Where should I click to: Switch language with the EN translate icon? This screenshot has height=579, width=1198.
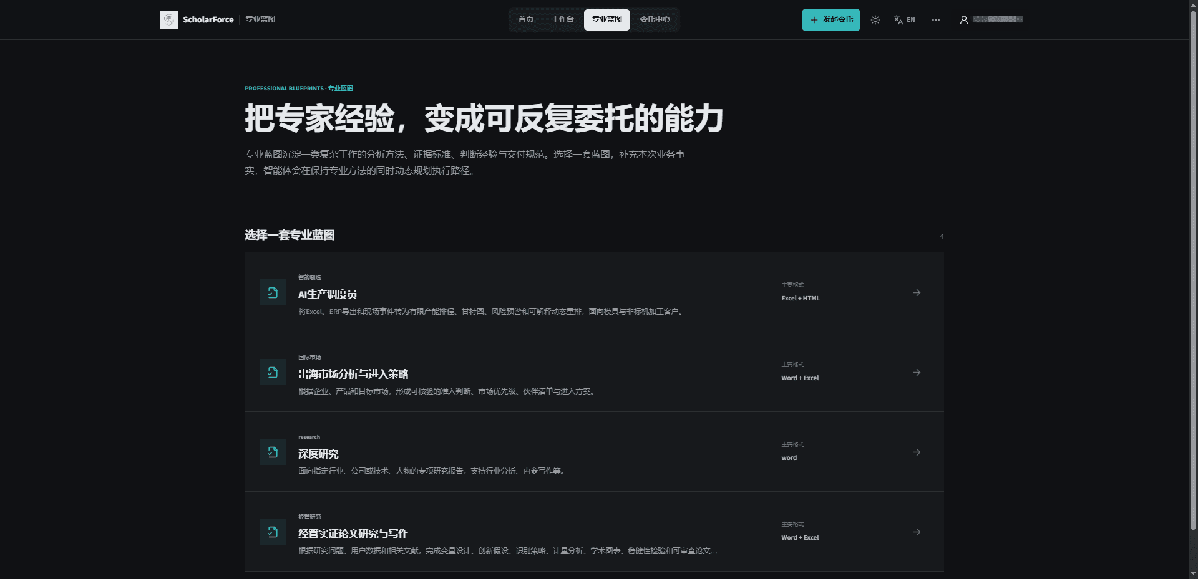click(x=904, y=20)
